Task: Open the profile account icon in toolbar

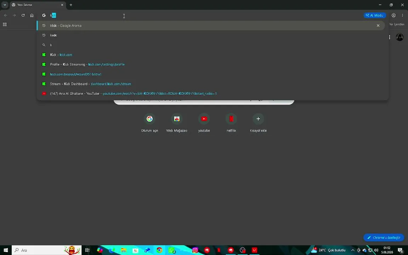Action: click(x=394, y=15)
